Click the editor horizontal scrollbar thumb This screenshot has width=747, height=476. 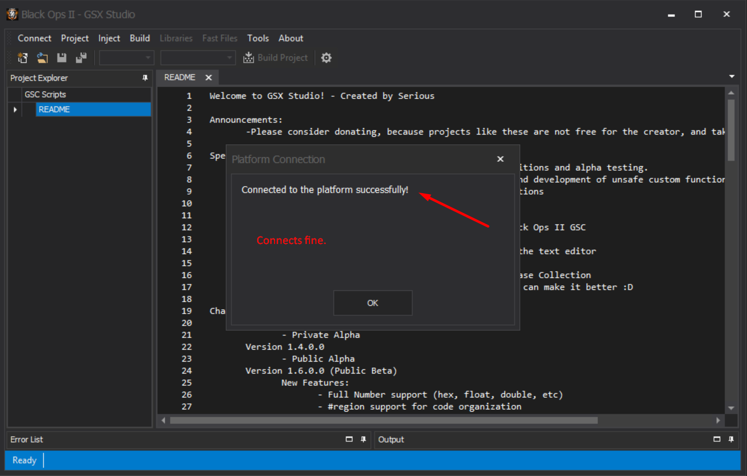(384, 420)
